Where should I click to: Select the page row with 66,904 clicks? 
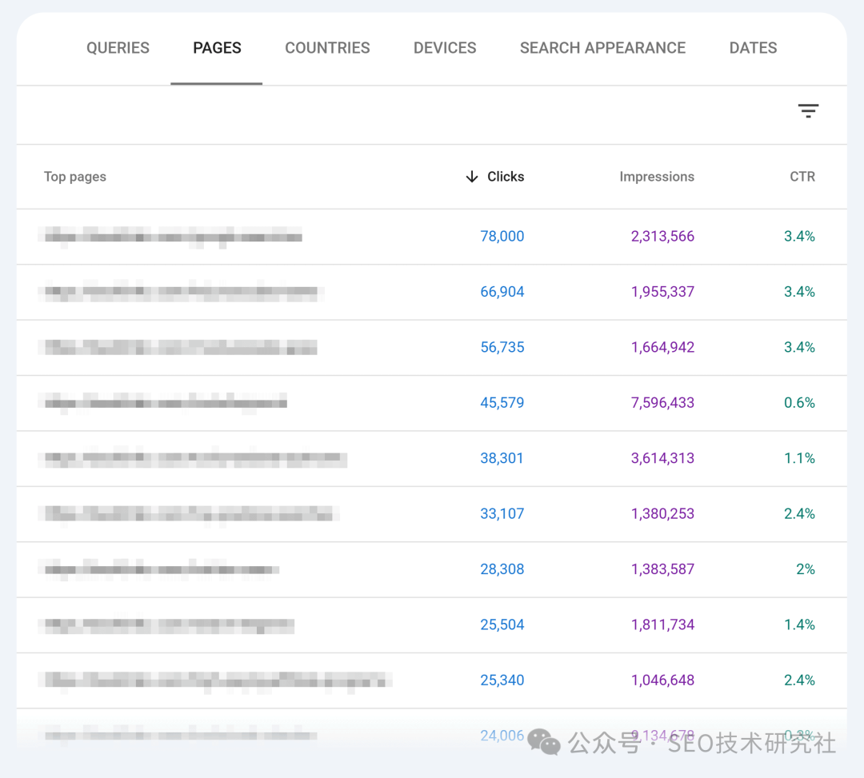click(x=180, y=292)
